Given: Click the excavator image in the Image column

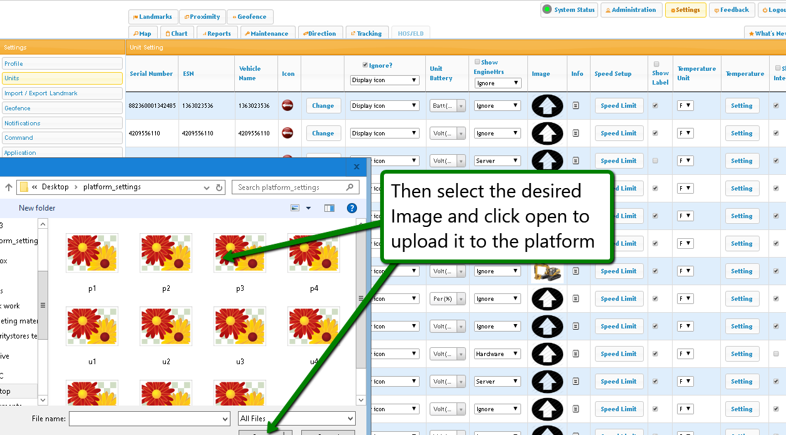Looking at the screenshot, I should (x=547, y=272).
